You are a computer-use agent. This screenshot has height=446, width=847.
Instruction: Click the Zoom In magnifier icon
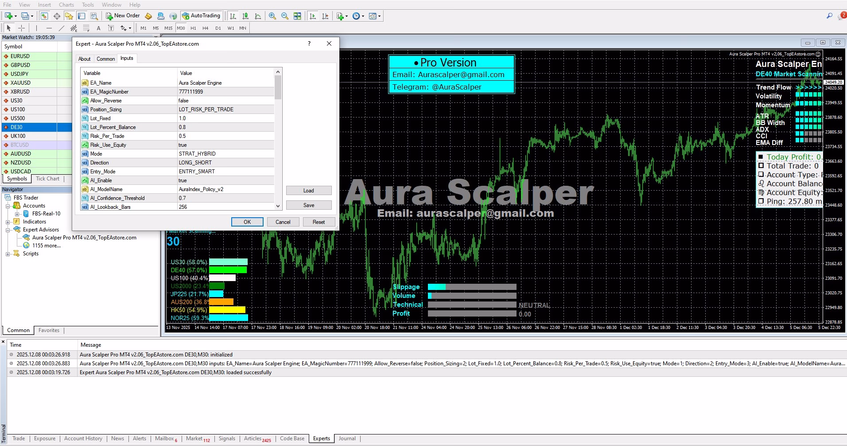point(272,16)
